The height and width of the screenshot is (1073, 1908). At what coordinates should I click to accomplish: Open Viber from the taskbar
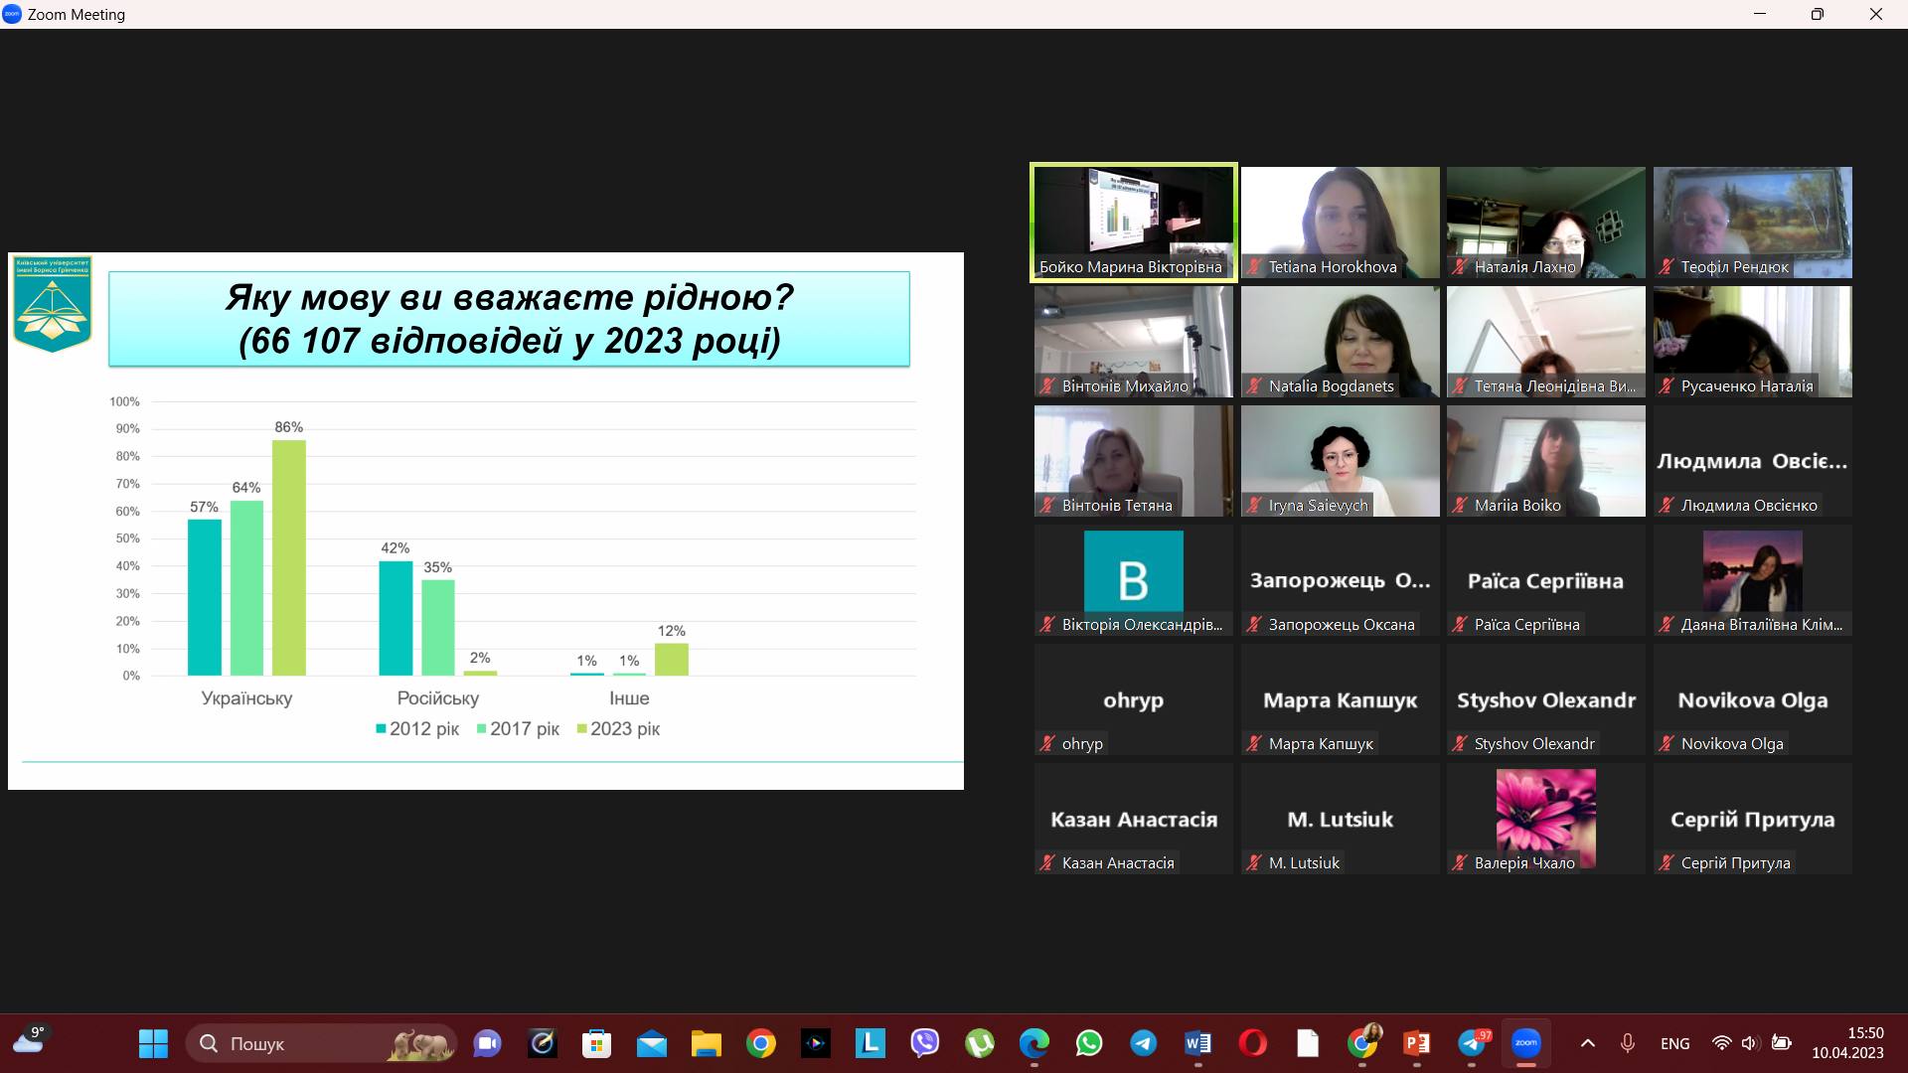point(924,1043)
